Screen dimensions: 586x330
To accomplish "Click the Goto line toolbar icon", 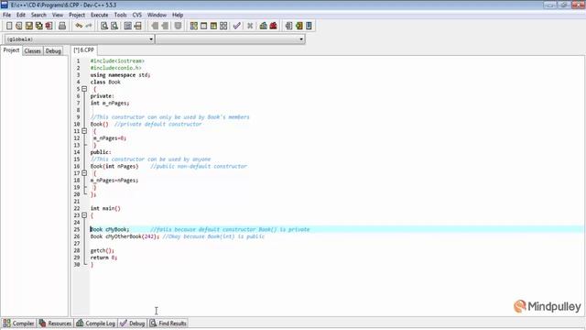I will coord(138,26).
